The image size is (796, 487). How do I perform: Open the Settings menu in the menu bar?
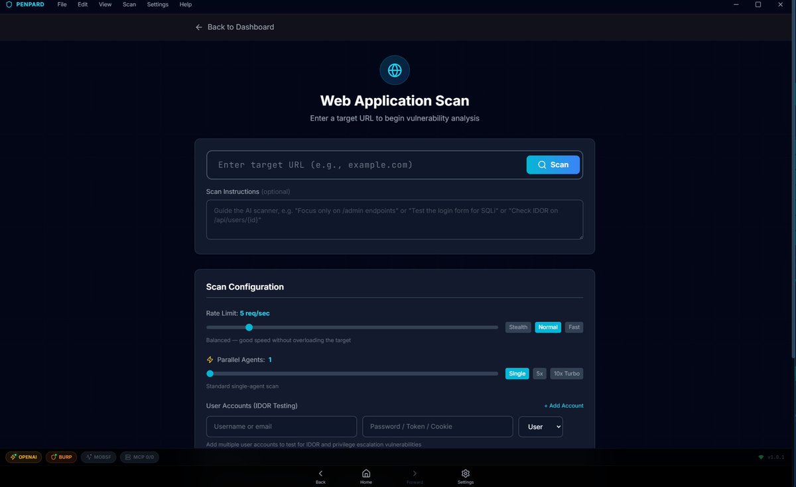point(158,5)
